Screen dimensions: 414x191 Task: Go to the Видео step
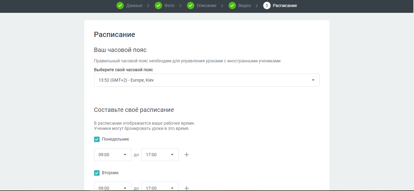point(245,6)
